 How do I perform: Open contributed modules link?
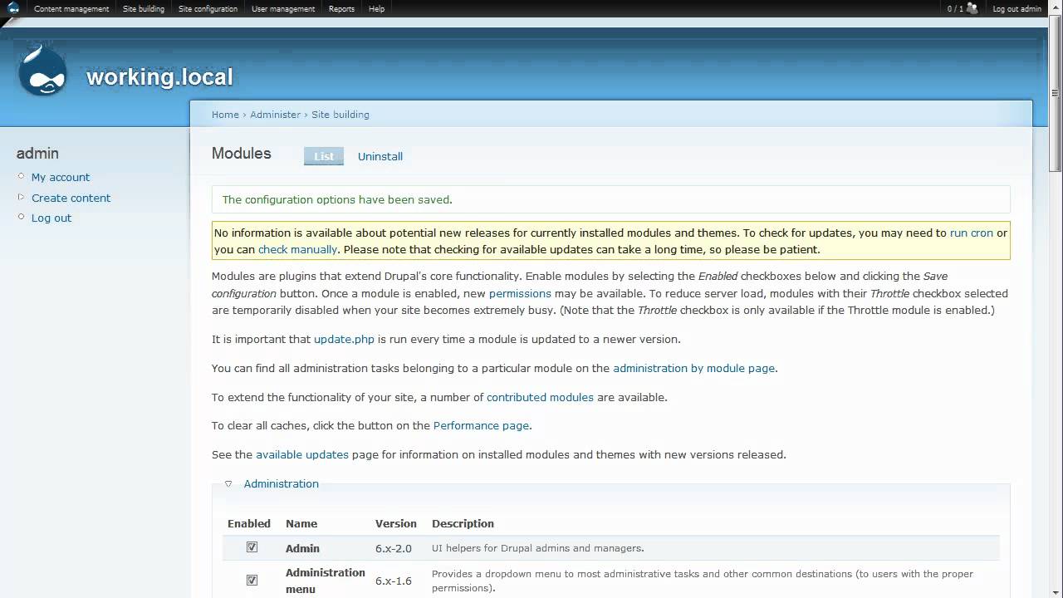pyautogui.click(x=540, y=397)
